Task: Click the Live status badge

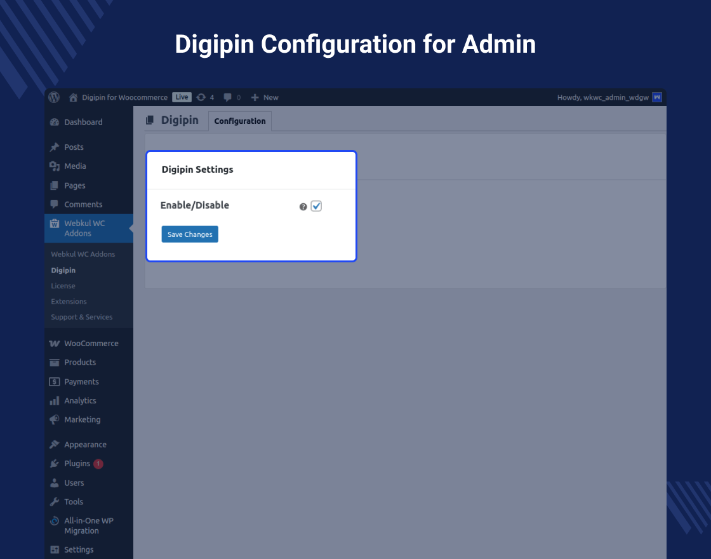Action: (182, 97)
